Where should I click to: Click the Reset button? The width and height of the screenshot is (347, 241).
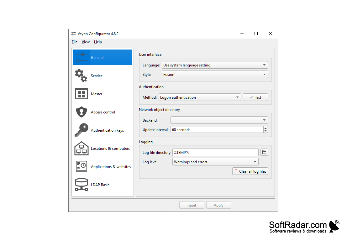click(x=192, y=205)
